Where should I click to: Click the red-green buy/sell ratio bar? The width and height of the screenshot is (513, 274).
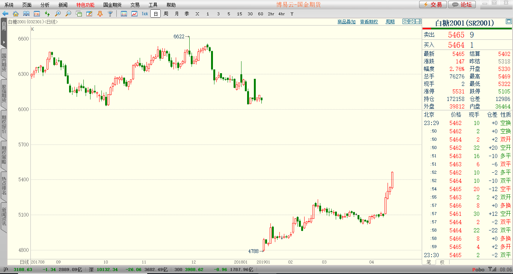tap(467, 29)
